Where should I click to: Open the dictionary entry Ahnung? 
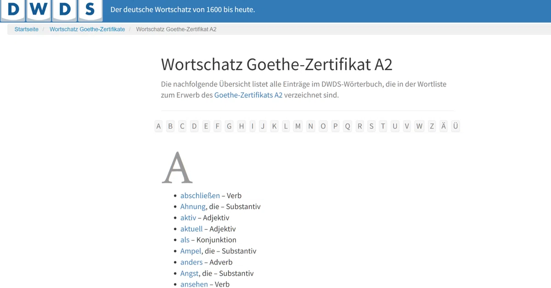point(193,206)
